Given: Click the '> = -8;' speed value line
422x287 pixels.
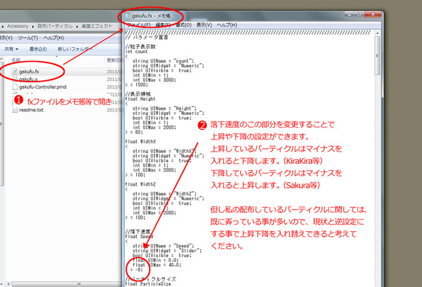Looking at the screenshot, I should 134,269.
